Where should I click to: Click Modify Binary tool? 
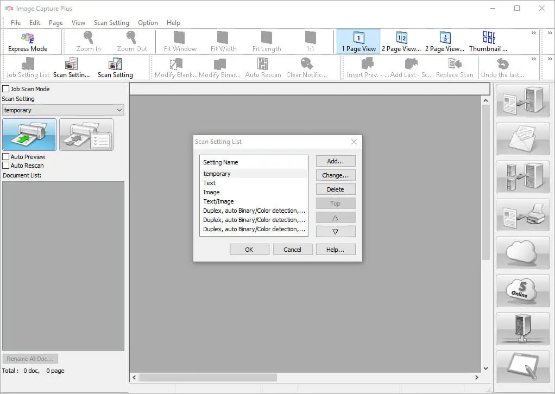pyautogui.click(x=219, y=68)
